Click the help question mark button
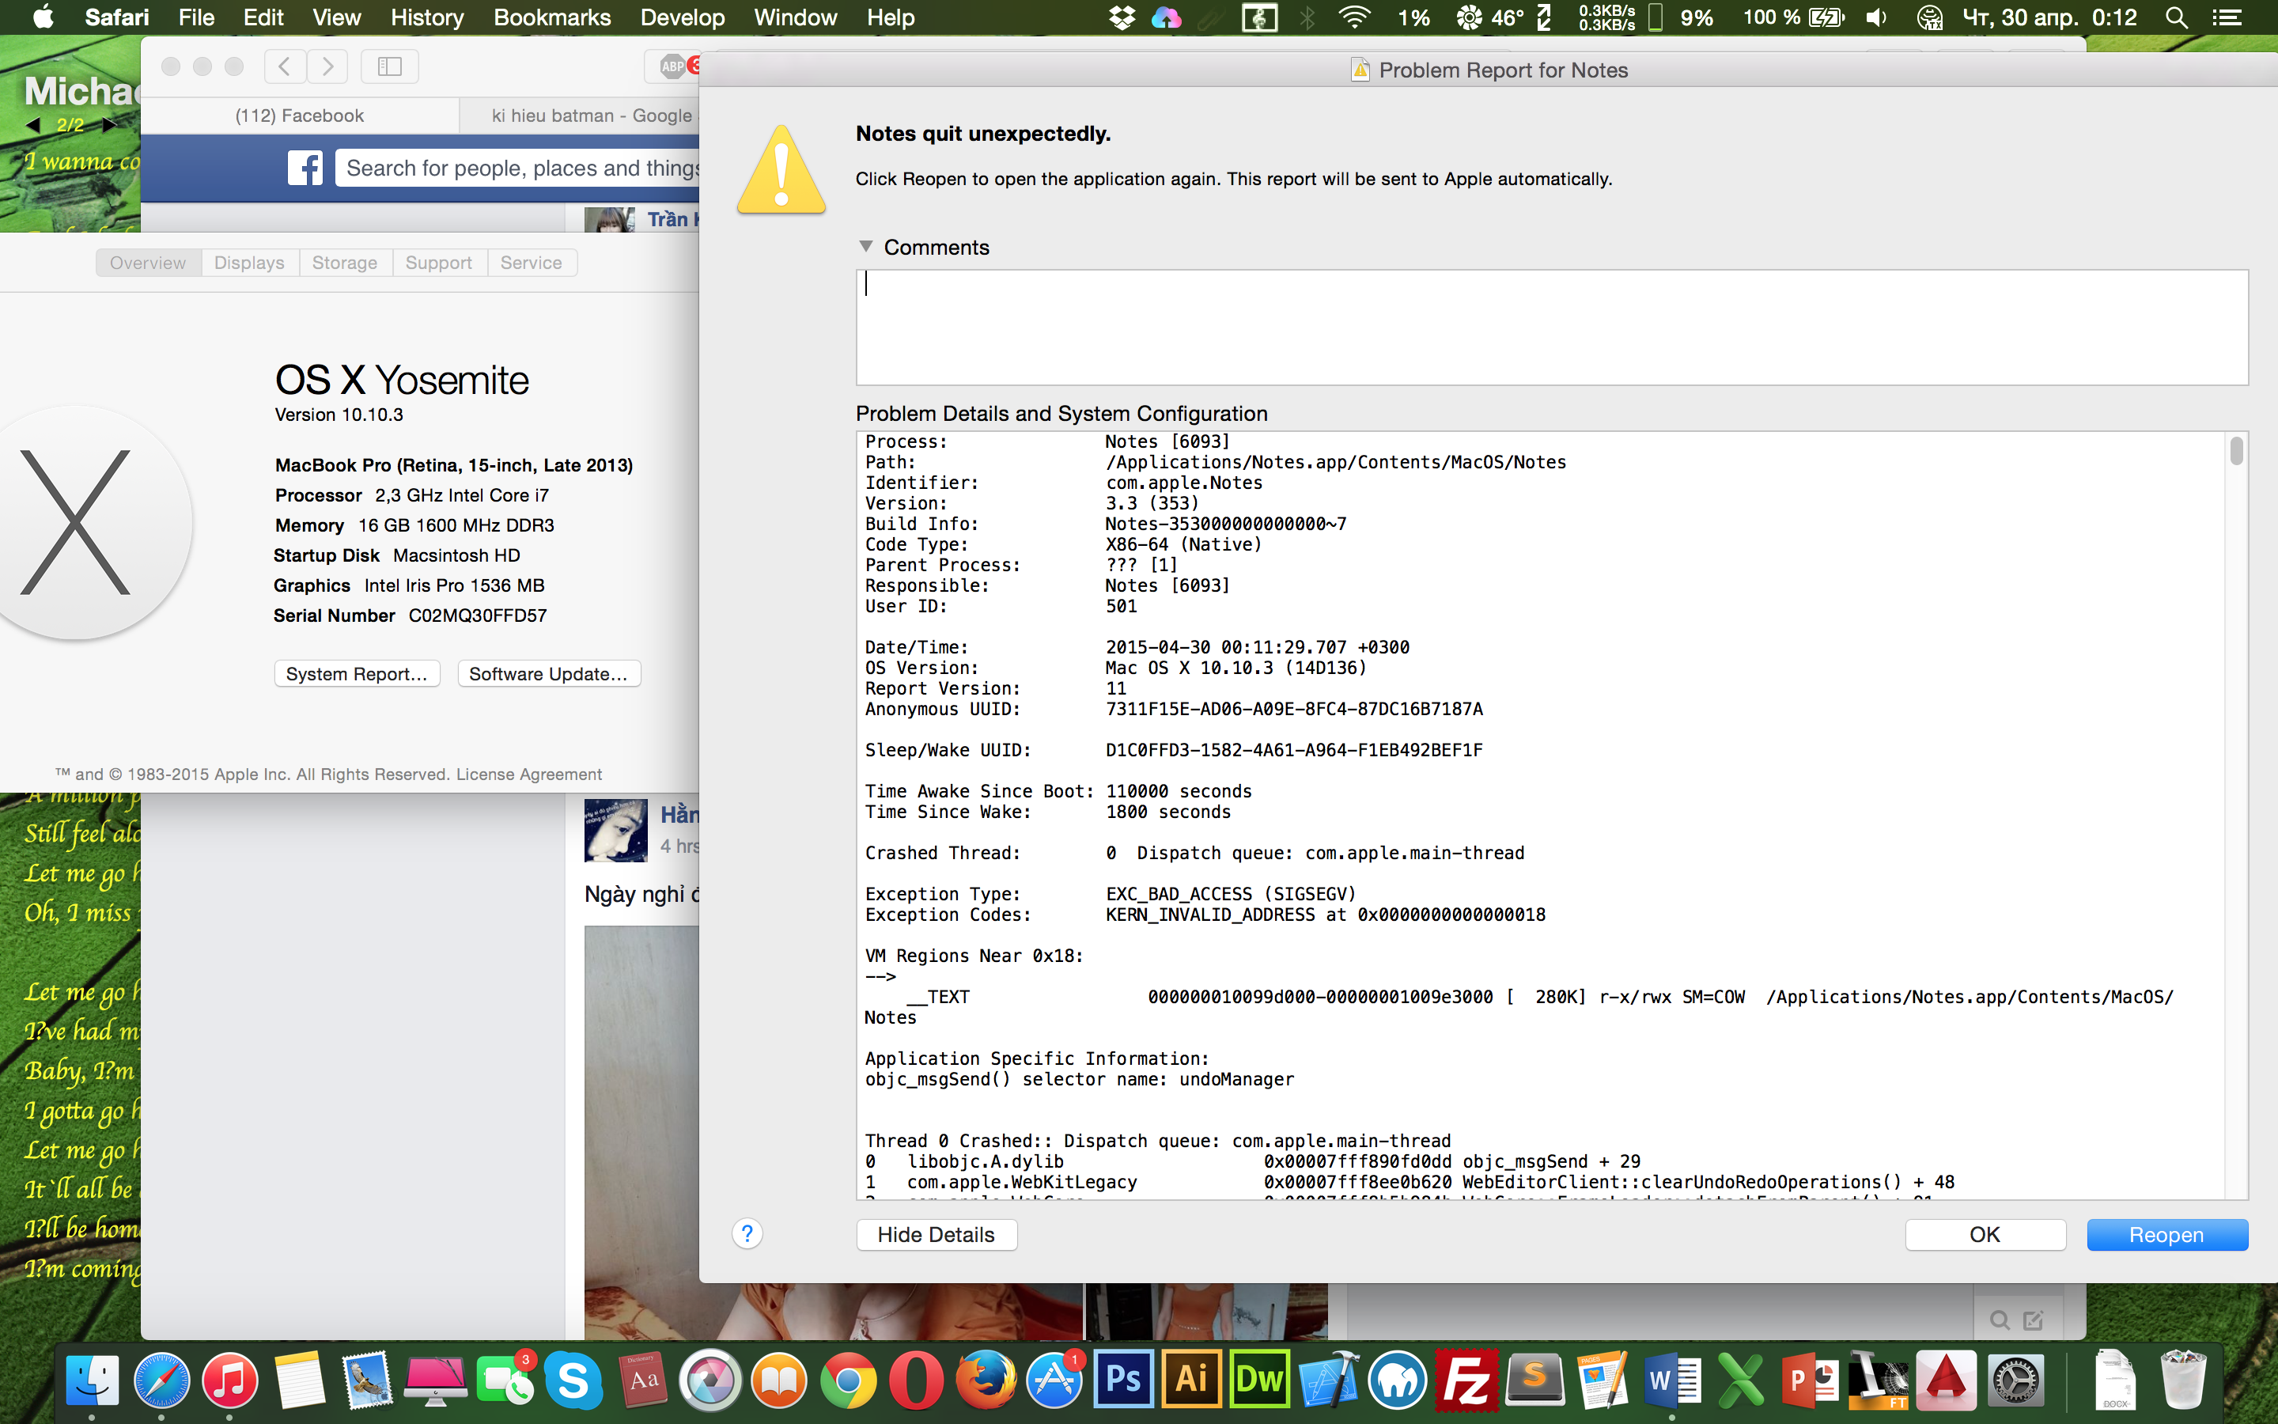 (x=747, y=1234)
